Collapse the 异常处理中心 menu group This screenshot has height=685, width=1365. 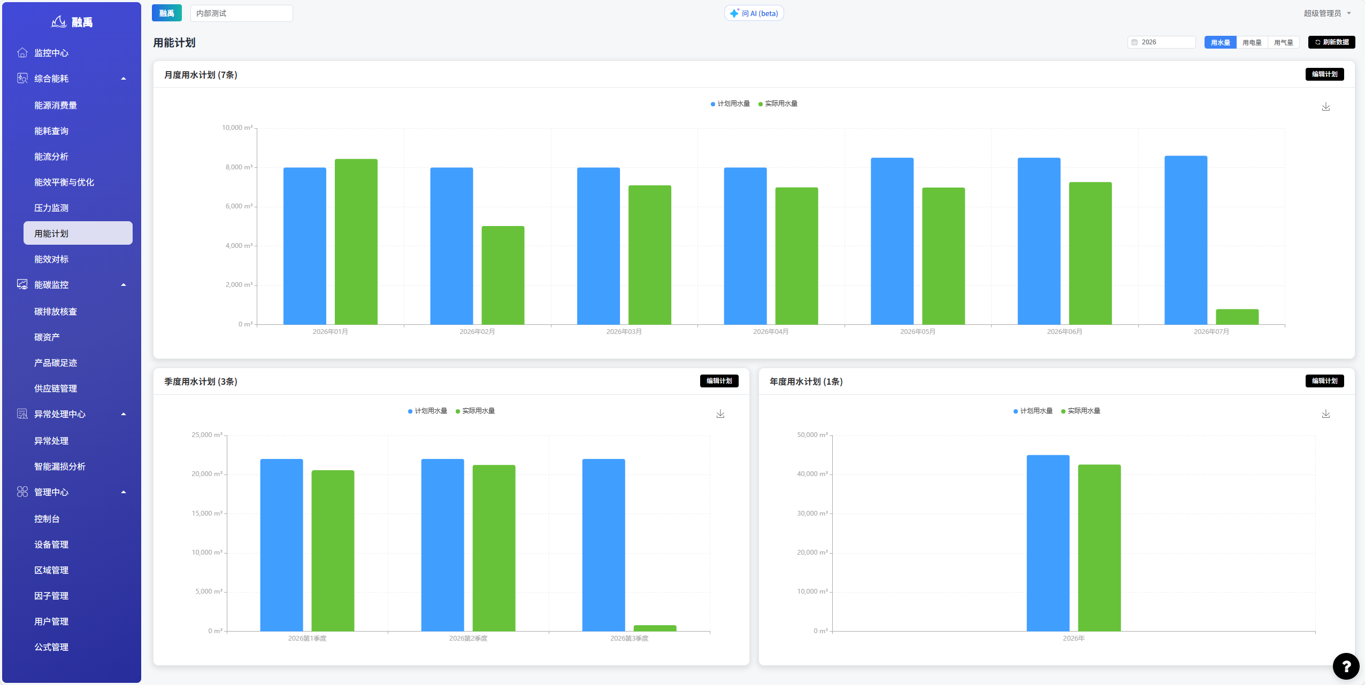click(124, 414)
